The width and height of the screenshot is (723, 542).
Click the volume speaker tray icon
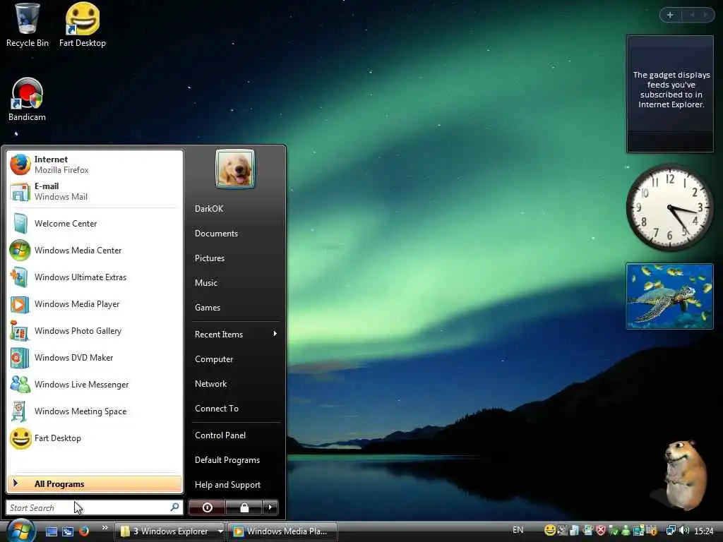point(684,531)
